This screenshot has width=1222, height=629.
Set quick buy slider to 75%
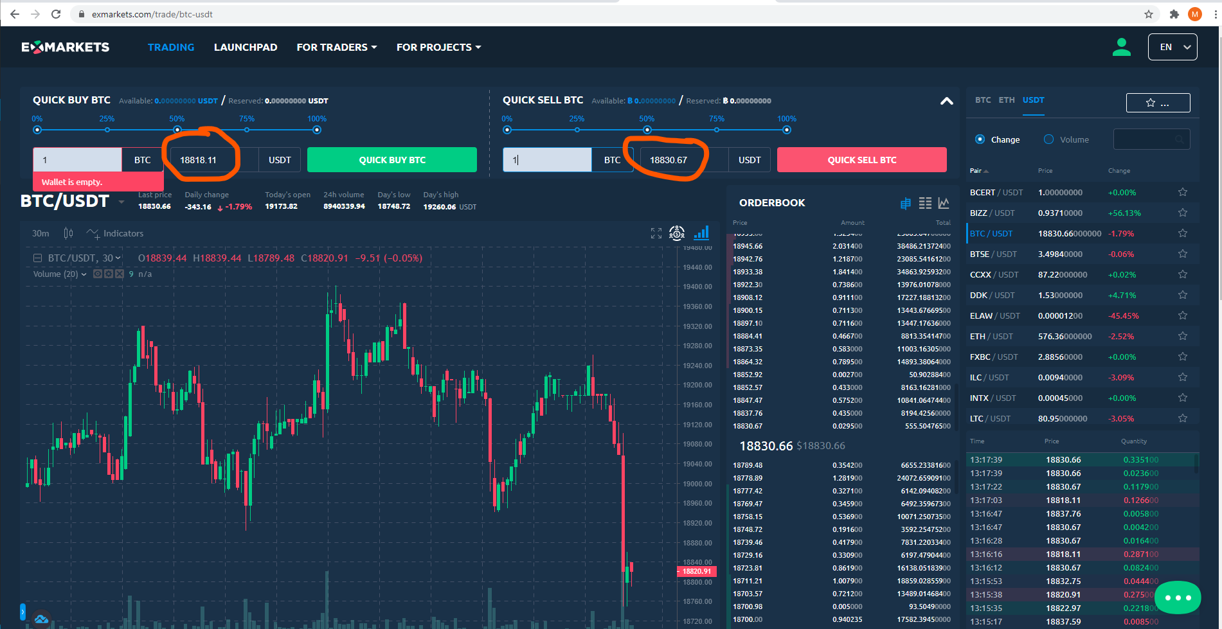(x=247, y=130)
